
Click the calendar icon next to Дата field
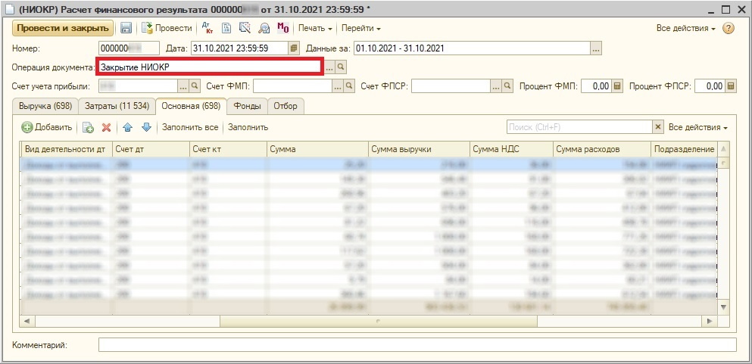295,48
